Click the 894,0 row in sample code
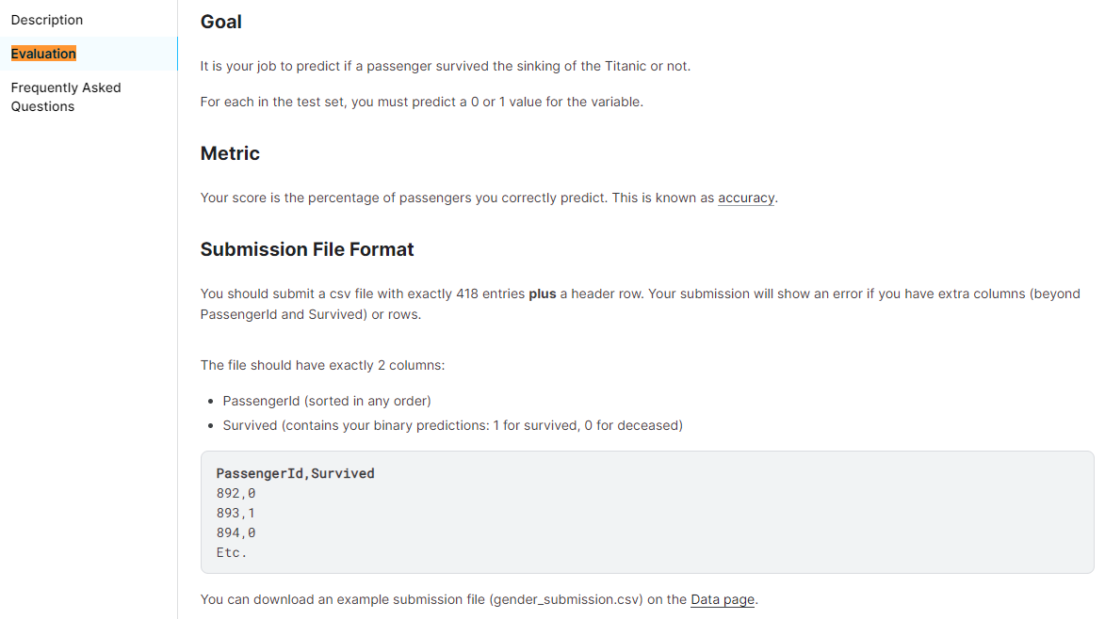 tap(236, 532)
